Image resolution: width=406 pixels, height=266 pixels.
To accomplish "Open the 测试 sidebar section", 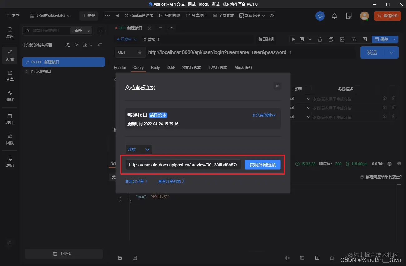I will click(x=10, y=96).
